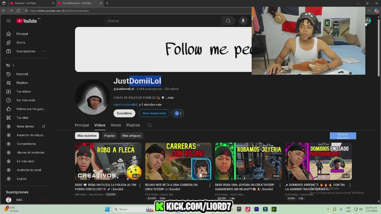Open y 2 vínculos más links
Screen dimensions: 381x214
point(150,105)
